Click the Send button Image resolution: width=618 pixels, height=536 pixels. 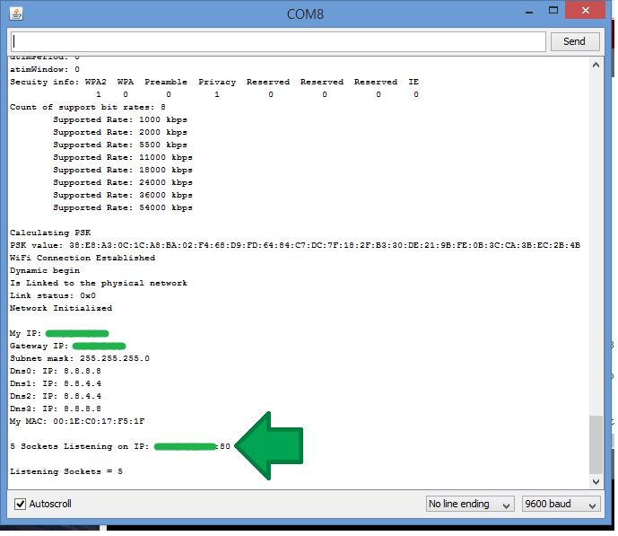pos(575,41)
